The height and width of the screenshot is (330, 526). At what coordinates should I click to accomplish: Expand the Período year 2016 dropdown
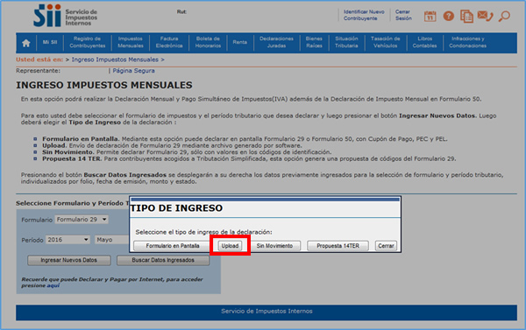click(68, 240)
